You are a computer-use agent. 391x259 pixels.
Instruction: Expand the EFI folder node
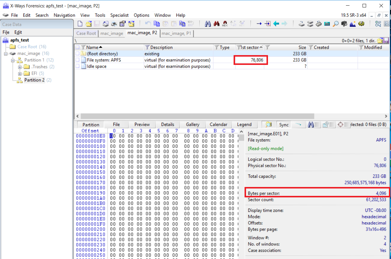tap(20, 73)
